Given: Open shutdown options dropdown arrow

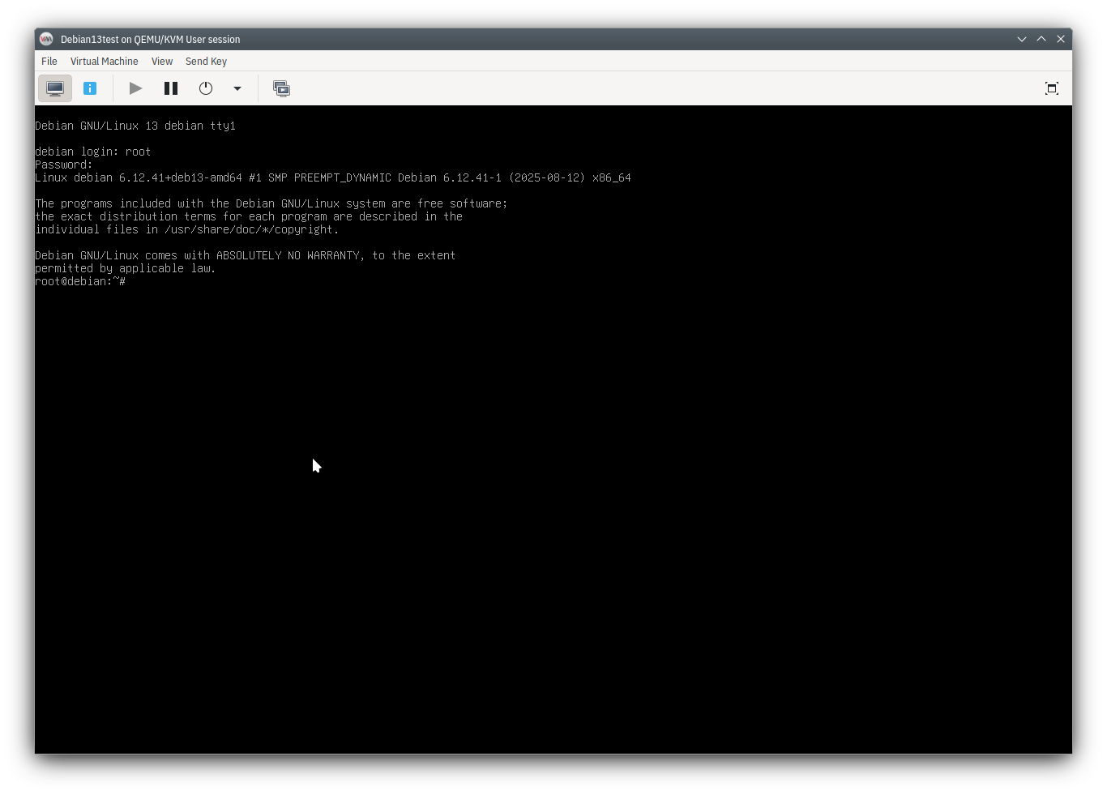Looking at the screenshot, I should (x=237, y=88).
